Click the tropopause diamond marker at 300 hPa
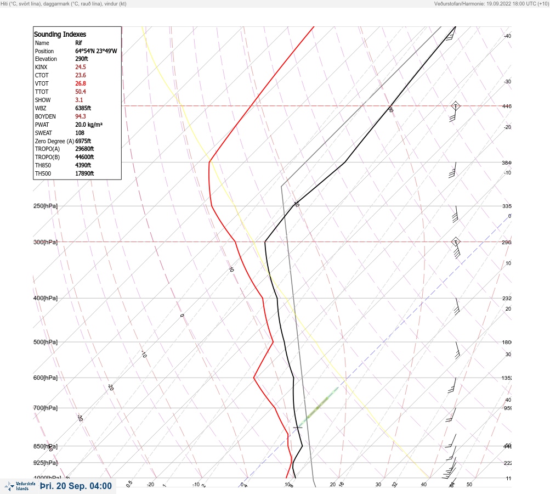This screenshot has height=494, width=550. pos(455,242)
